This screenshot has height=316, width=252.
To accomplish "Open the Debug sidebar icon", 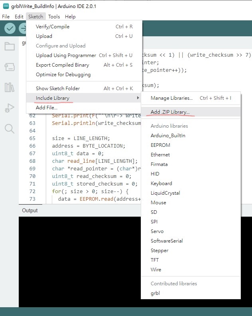I will (10, 108).
